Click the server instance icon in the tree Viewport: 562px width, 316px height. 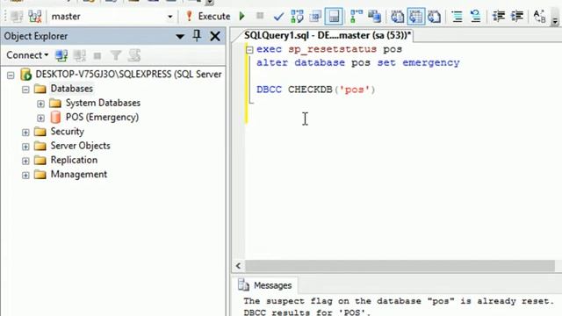pyautogui.click(x=25, y=74)
